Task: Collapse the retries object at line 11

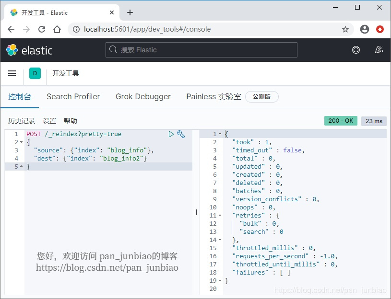Action: pos(219,215)
